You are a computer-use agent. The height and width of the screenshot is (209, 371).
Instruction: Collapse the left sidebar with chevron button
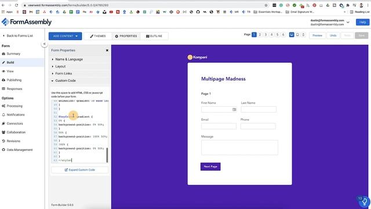(44, 44)
